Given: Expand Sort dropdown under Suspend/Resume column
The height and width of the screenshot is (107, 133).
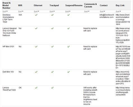Looking at the screenshot, I should pos(68,12).
